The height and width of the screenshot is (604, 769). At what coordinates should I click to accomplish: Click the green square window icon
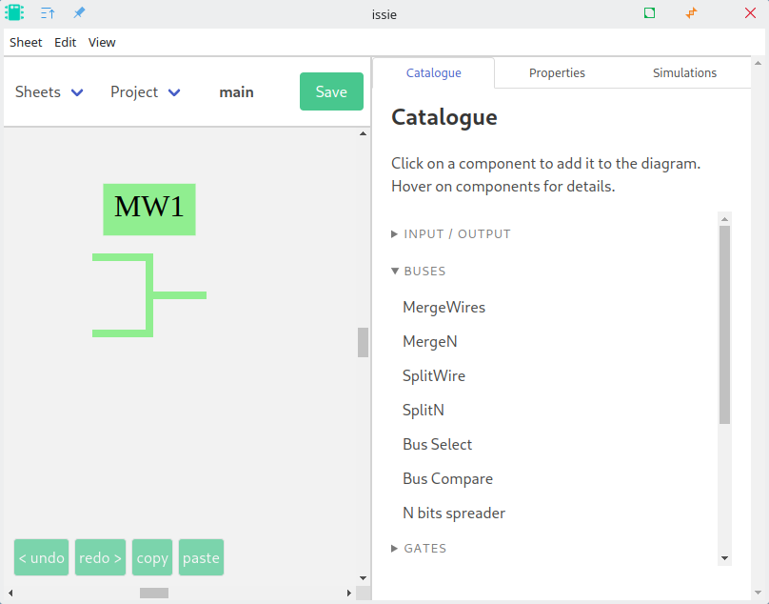click(x=649, y=13)
